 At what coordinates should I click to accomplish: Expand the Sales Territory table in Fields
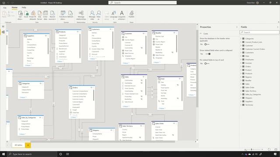[241, 91]
